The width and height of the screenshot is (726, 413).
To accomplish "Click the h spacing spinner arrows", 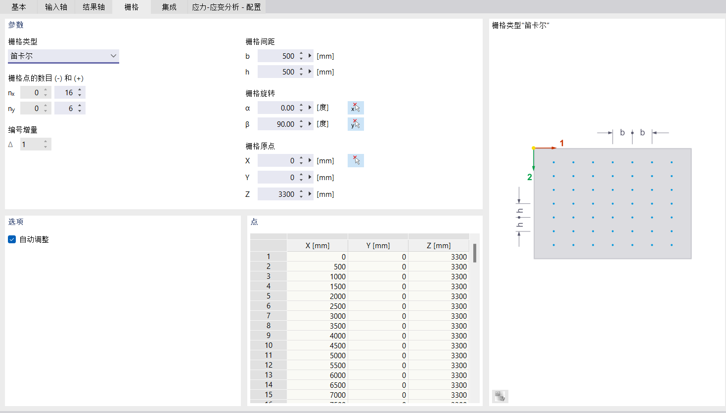I will 301,72.
